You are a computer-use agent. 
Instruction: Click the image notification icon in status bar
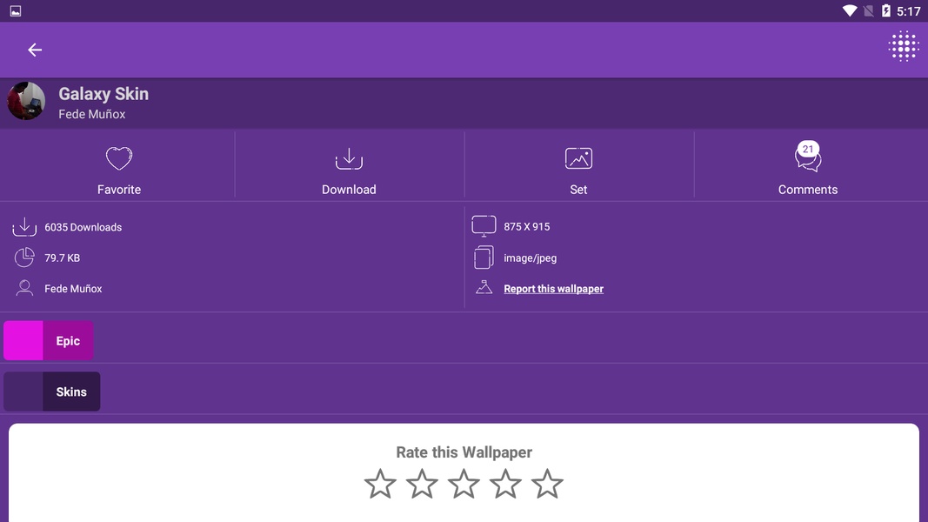pyautogui.click(x=16, y=11)
